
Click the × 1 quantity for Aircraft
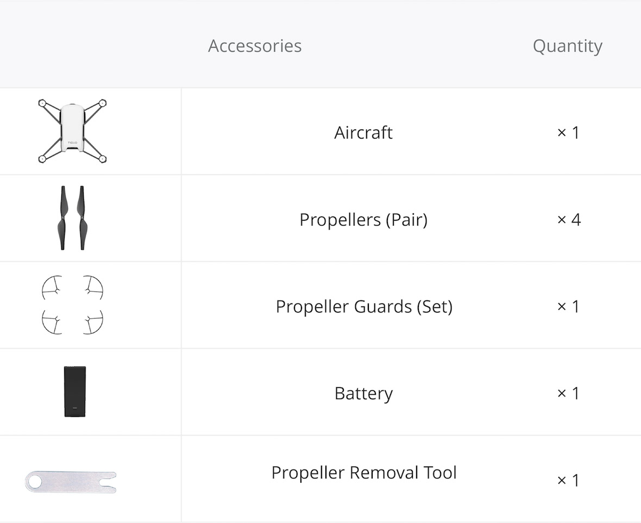pyautogui.click(x=568, y=133)
